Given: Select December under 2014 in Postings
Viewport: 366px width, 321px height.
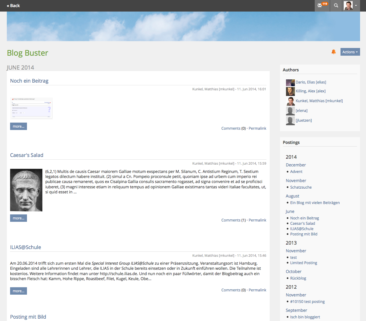Looking at the screenshot, I should pos(295,165).
